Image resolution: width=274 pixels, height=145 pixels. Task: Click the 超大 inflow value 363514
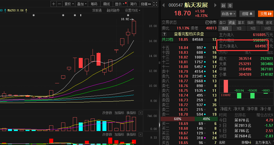coord(245,58)
